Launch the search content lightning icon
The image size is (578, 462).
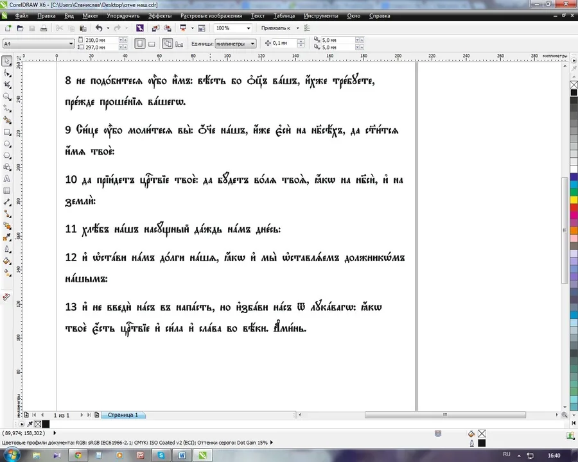pyautogui.click(x=140, y=28)
